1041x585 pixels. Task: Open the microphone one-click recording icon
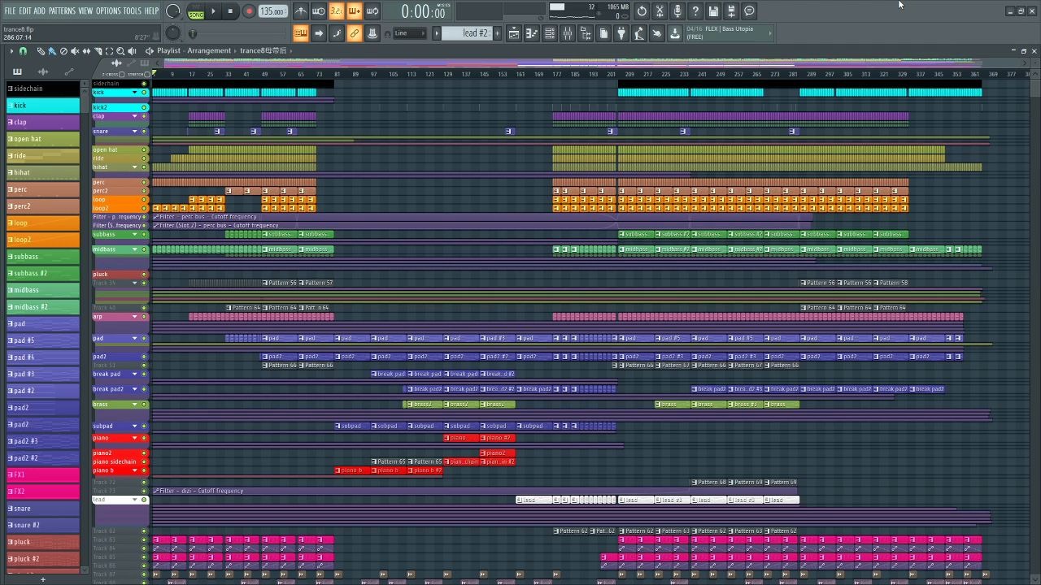click(677, 11)
